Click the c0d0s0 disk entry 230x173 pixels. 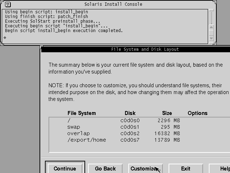coord(130,120)
